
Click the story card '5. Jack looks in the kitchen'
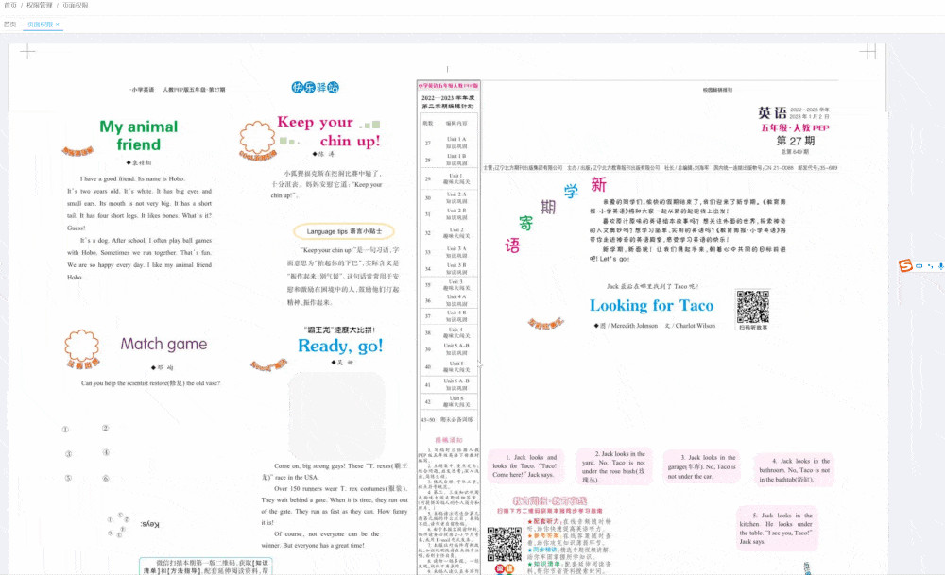777,529
